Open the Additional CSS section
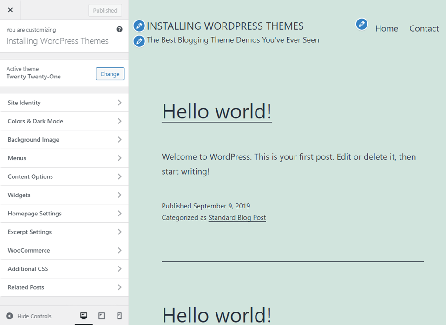446x325 pixels. 64,269
